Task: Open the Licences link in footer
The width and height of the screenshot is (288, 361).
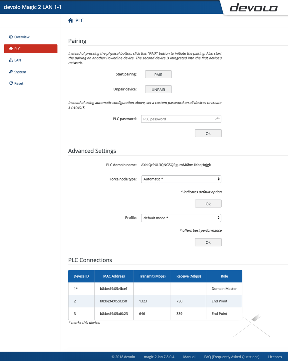Action: 275,357
